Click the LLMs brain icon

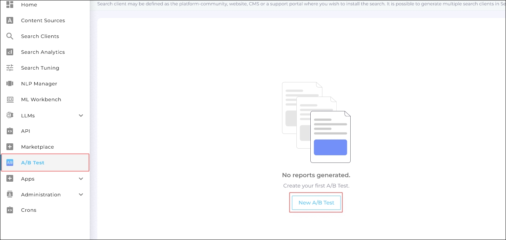pos(10,115)
